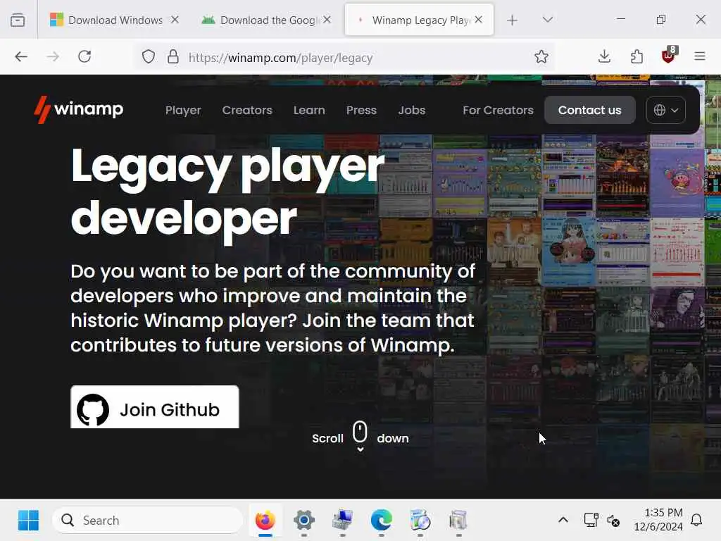Expand the list all tabs chevron

[547, 20]
